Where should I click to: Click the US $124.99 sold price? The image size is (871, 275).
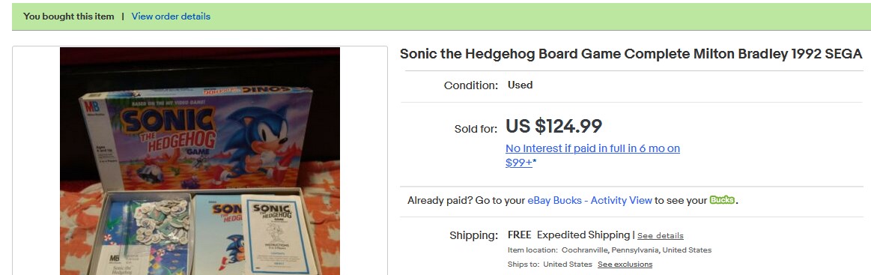pyautogui.click(x=553, y=126)
